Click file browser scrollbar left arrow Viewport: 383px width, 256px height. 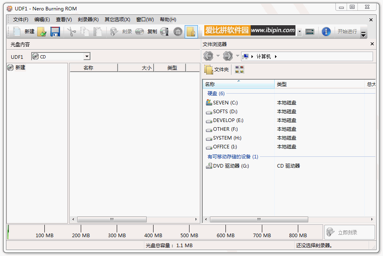[206, 219]
